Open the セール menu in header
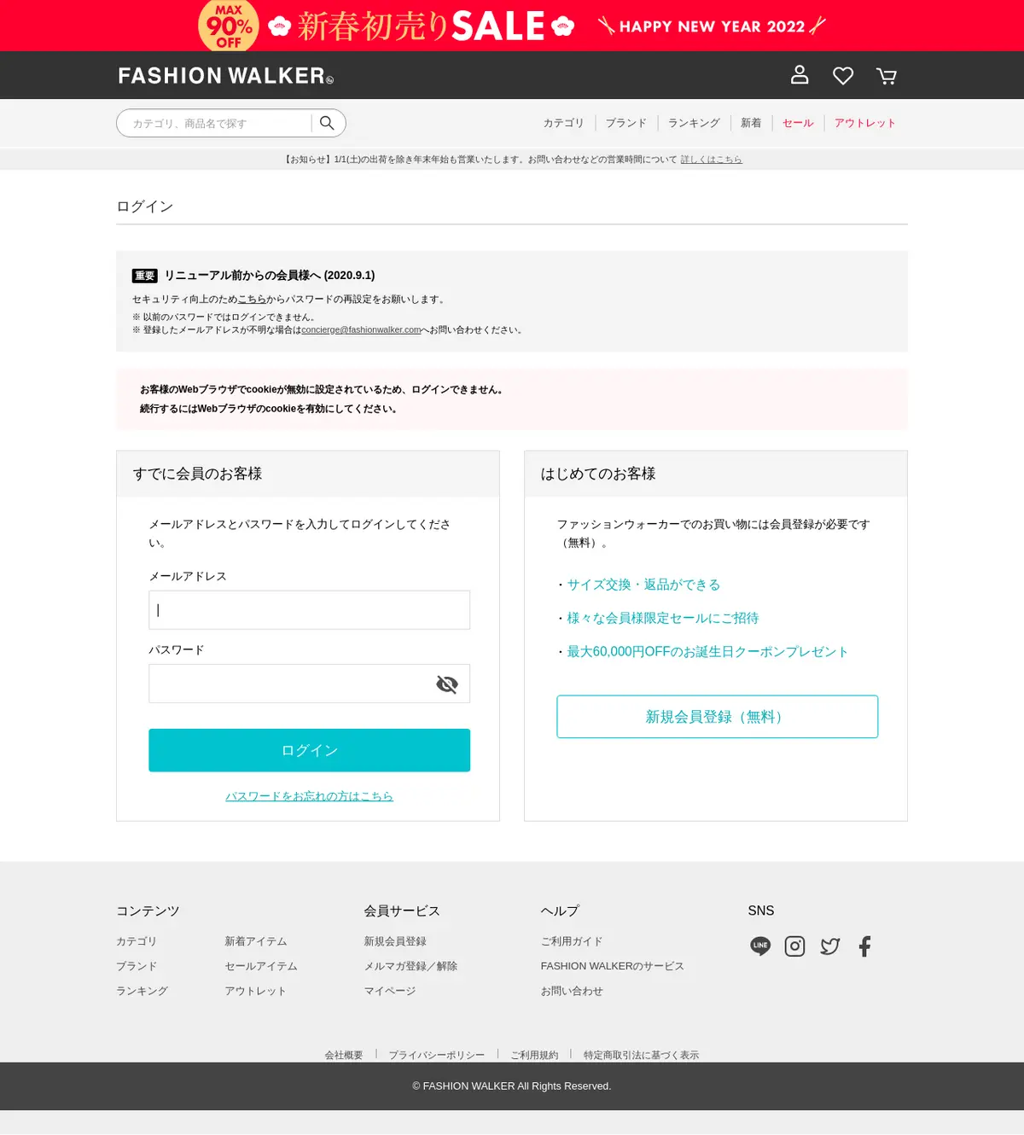Image resolution: width=1024 pixels, height=1135 pixels. 798,123
